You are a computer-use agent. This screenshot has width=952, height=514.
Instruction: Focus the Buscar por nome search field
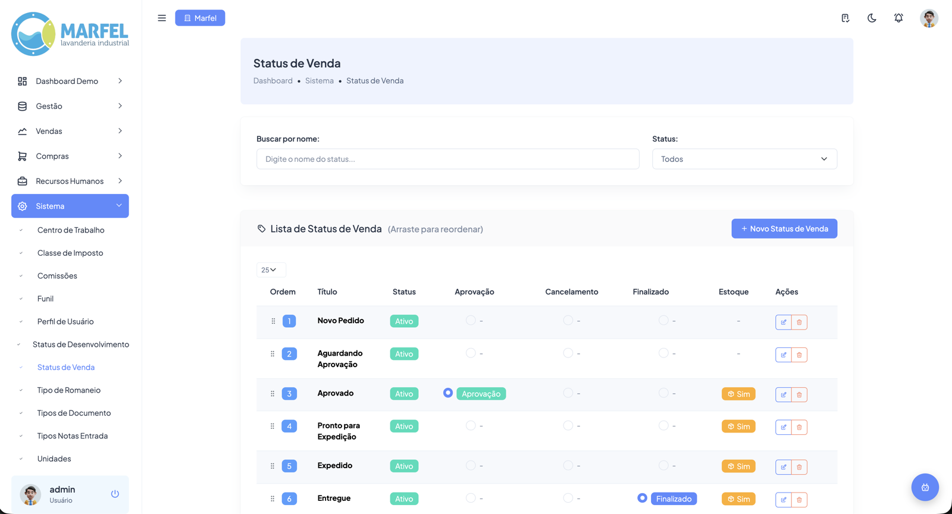pos(448,159)
